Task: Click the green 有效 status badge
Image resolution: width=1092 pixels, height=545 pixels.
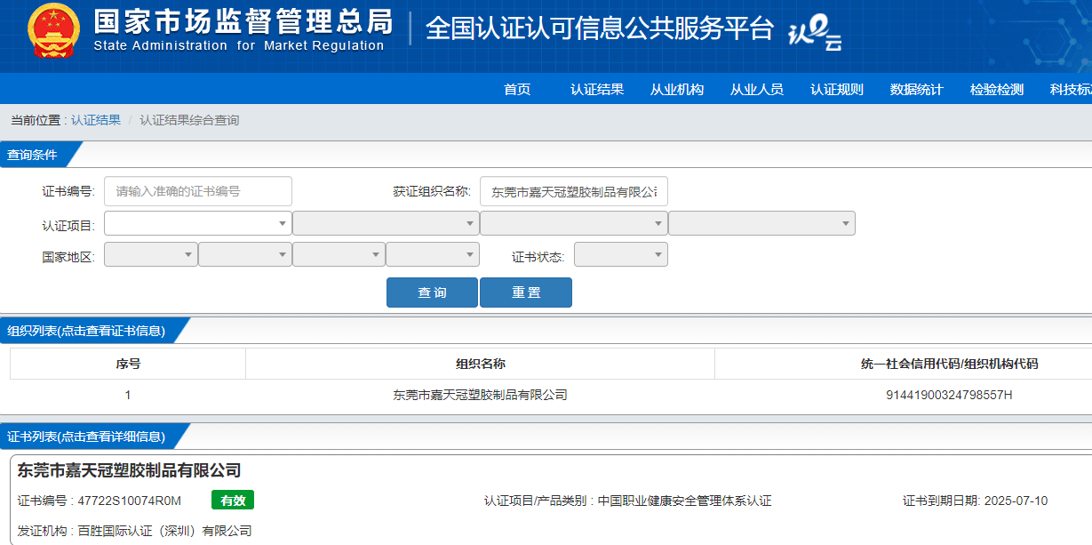Action: 233,501
